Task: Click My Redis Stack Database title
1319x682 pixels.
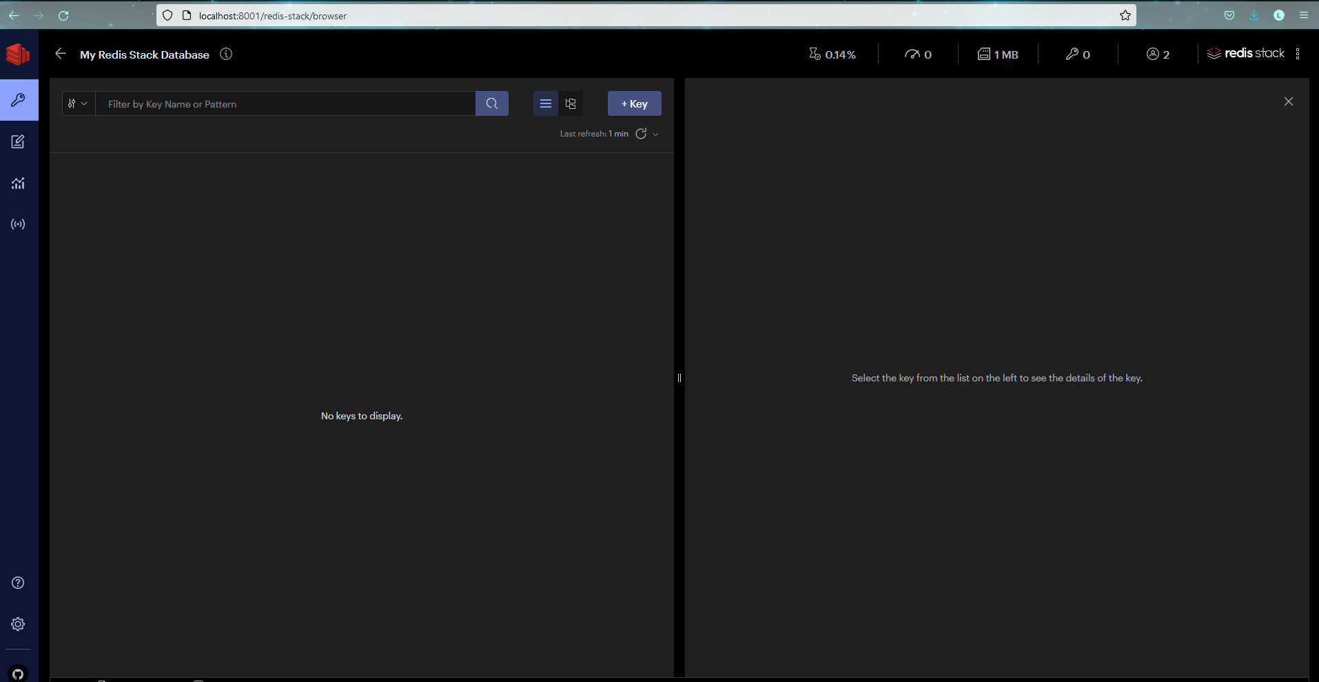Action: coord(145,54)
